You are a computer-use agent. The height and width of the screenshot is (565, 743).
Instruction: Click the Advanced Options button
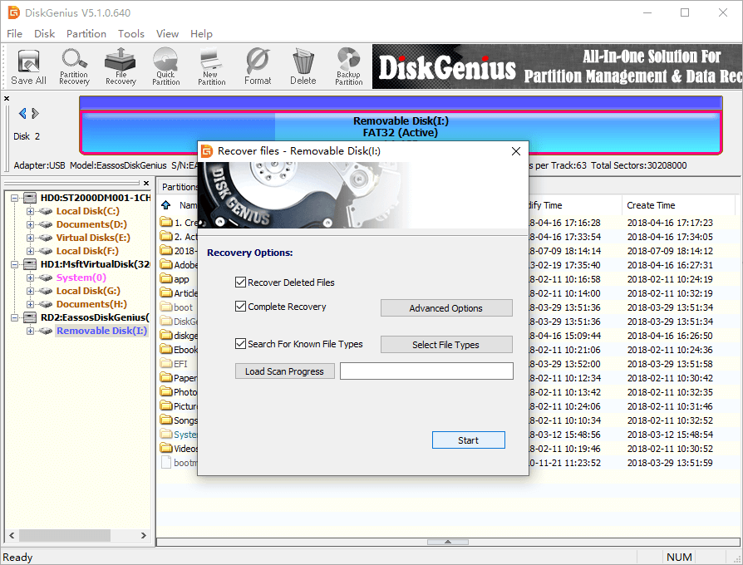pos(445,308)
